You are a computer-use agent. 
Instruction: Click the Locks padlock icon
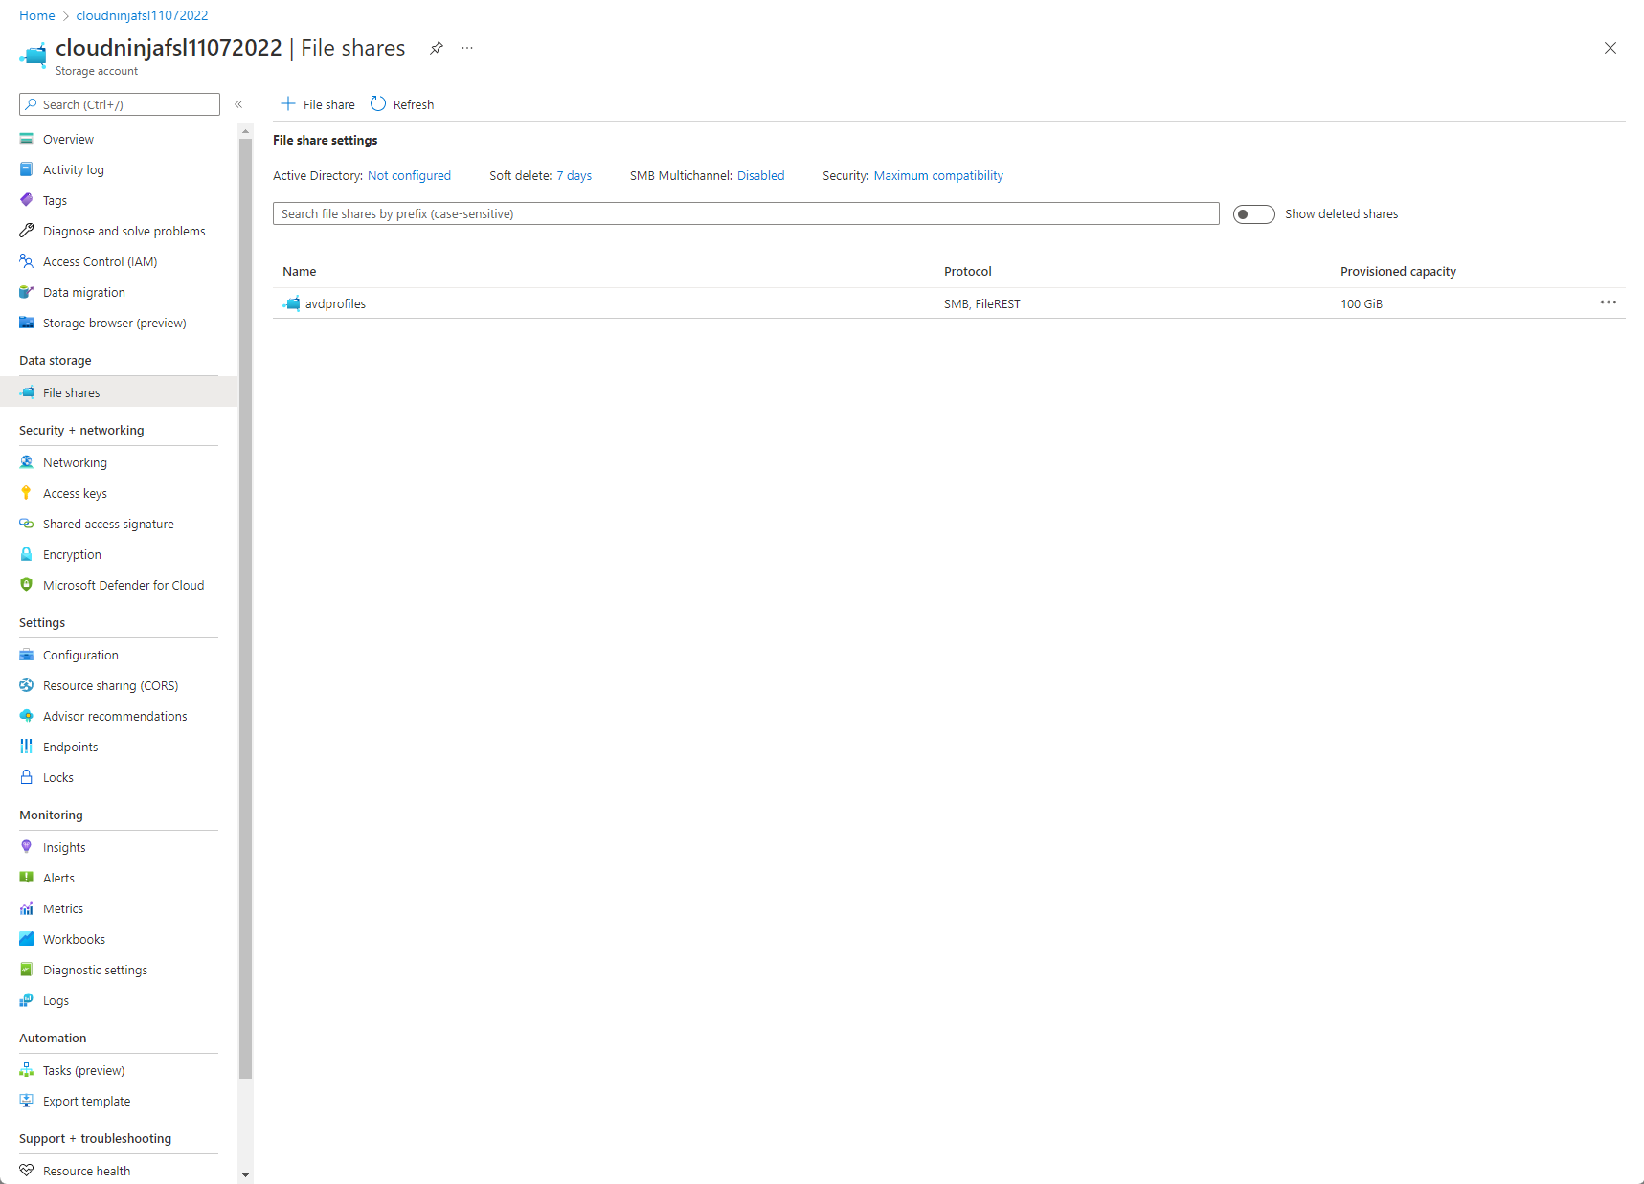click(27, 777)
